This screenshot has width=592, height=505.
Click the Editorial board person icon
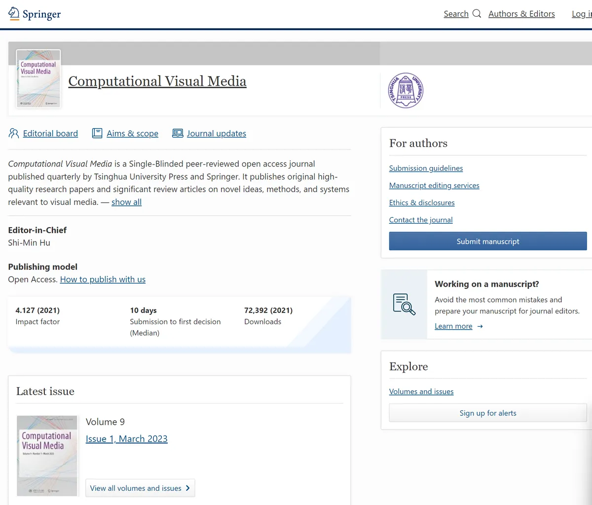pos(14,134)
